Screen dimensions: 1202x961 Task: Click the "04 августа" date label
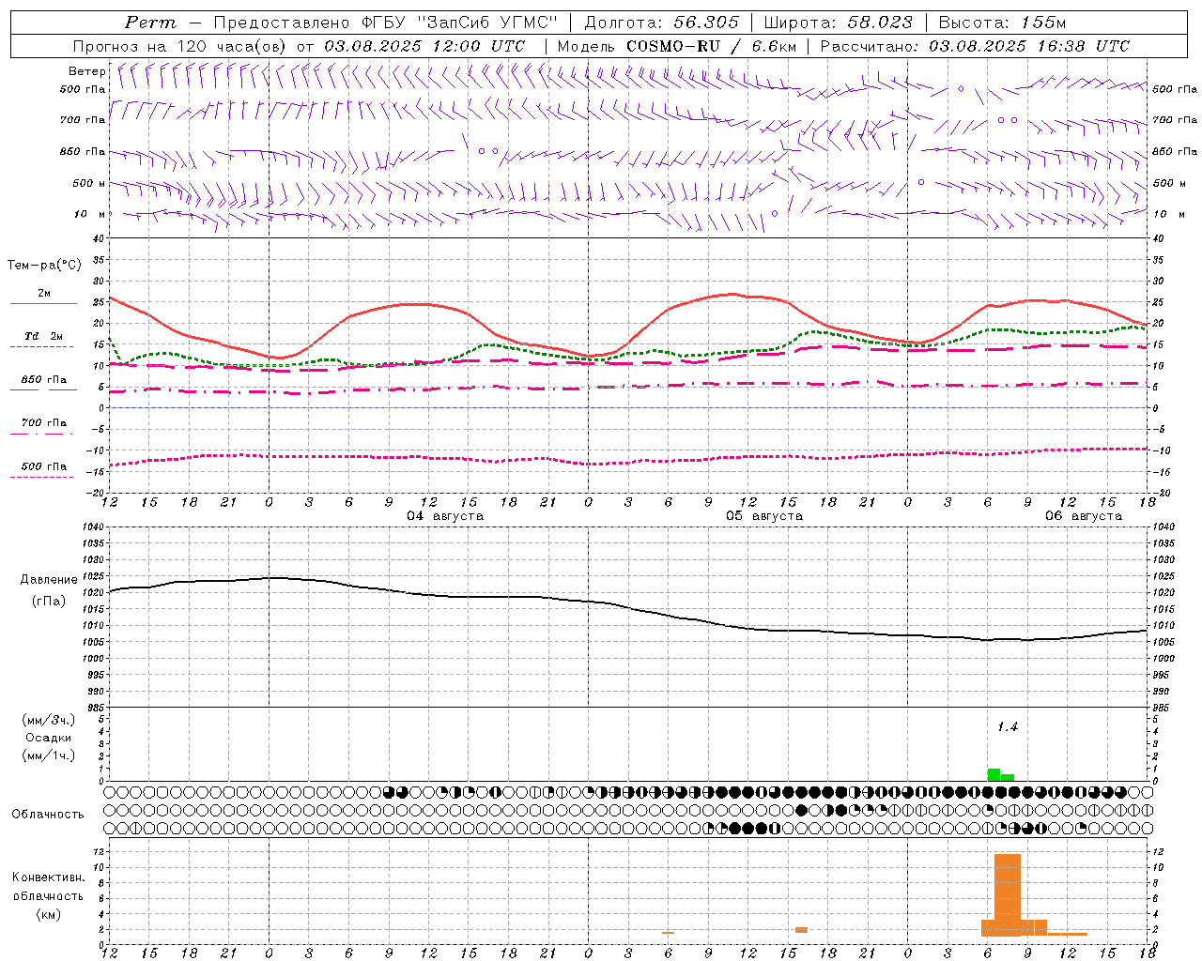[x=445, y=516]
